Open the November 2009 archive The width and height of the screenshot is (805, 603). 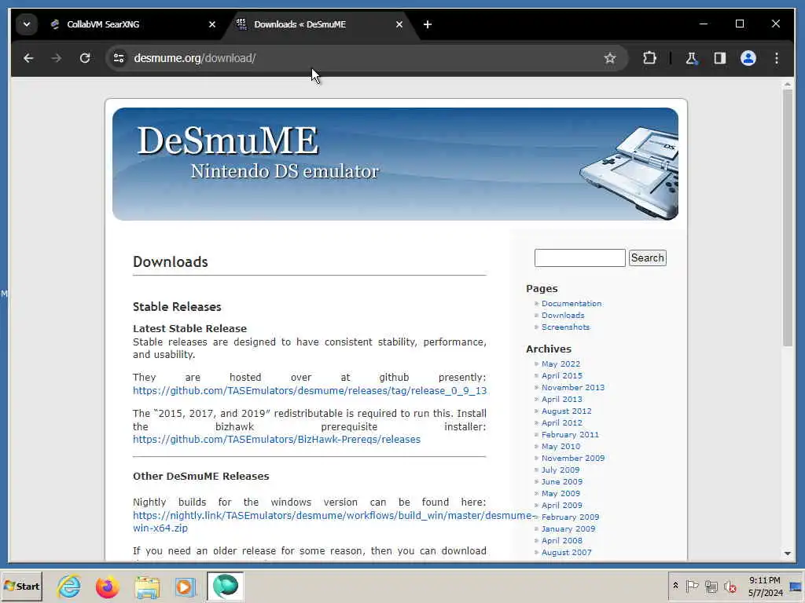click(x=573, y=459)
